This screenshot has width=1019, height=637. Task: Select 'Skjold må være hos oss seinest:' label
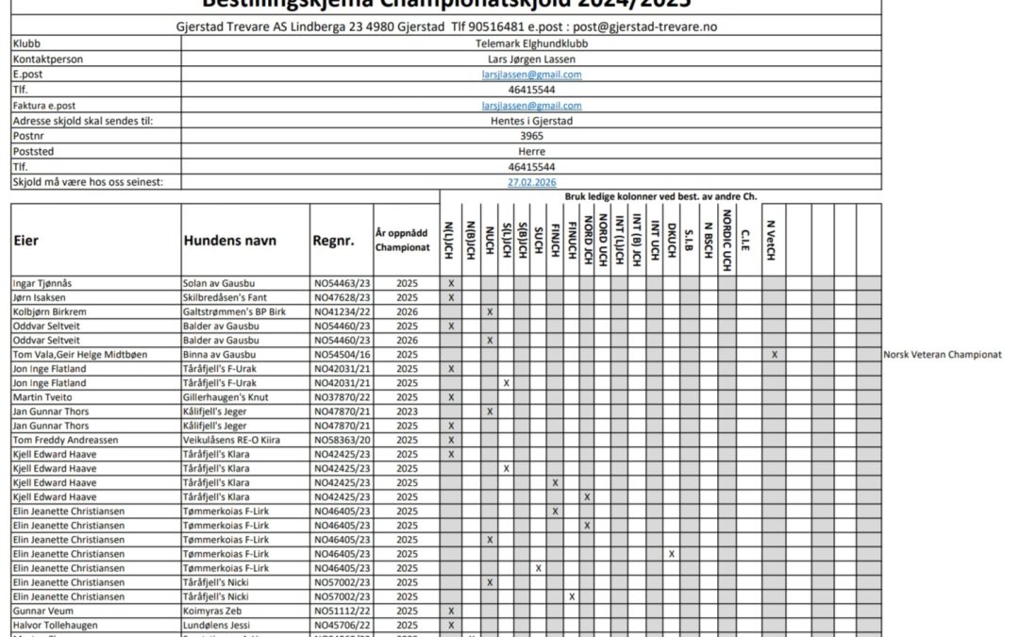88,182
